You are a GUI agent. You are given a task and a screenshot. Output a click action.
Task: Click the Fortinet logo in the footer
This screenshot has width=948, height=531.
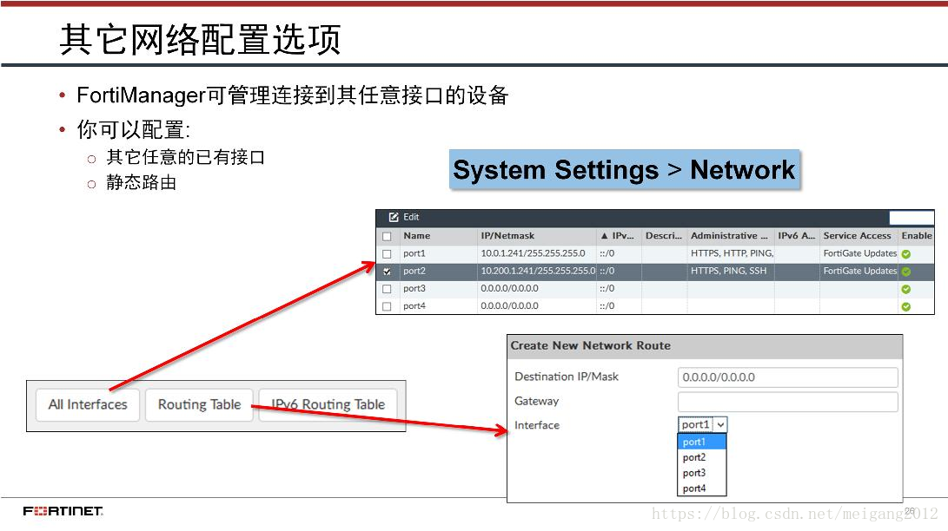63,512
